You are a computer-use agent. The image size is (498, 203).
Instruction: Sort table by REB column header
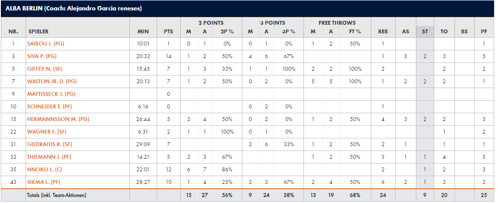coord(383,32)
